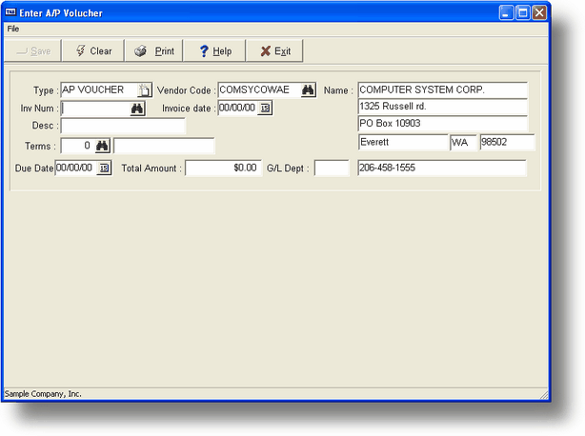This screenshot has width=585, height=436.
Task: Search invoice numbers with Inv Num binoculars
Action: (137, 109)
